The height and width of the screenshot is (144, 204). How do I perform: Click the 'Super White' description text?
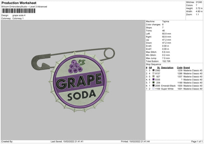tap(167, 89)
